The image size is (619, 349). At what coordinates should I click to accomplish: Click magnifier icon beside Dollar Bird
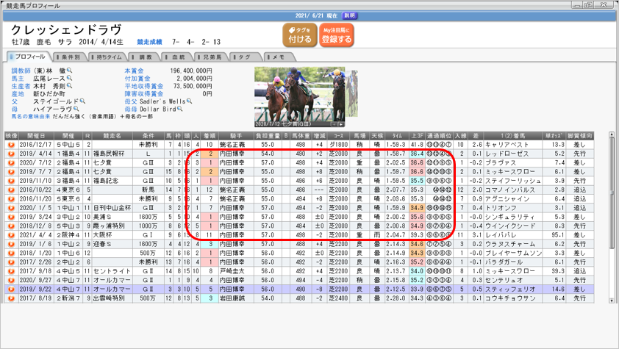pos(179,109)
